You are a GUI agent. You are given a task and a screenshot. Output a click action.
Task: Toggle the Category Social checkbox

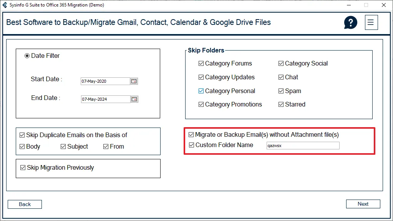[281, 64]
